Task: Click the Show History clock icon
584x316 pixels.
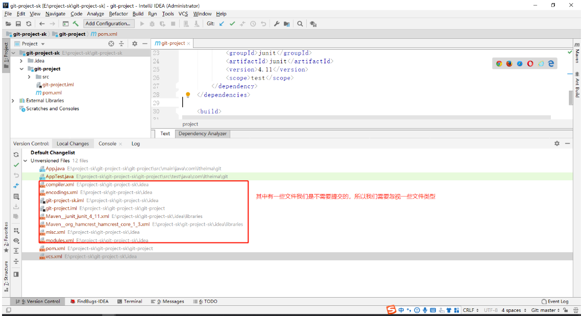Action: (253, 23)
